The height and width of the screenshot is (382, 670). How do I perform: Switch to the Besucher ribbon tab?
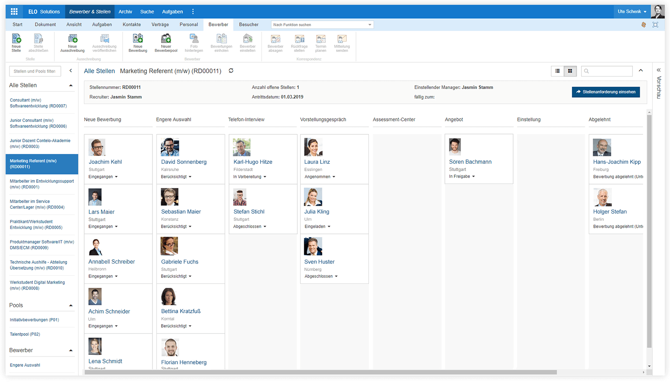tap(249, 25)
